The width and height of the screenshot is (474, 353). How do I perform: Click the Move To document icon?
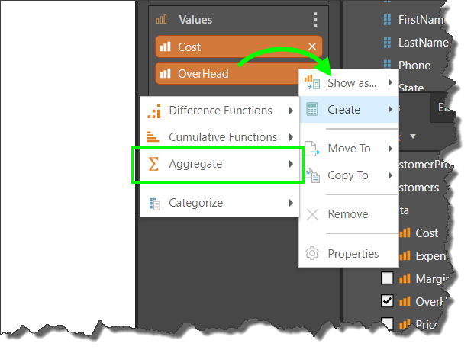pyautogui.click(x=311, y=149)
